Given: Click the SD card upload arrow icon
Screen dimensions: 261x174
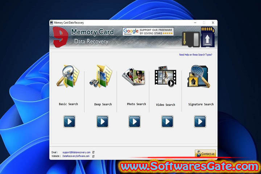Looking at the screenshot, I should pyautogui.click(x=207, y=37).
